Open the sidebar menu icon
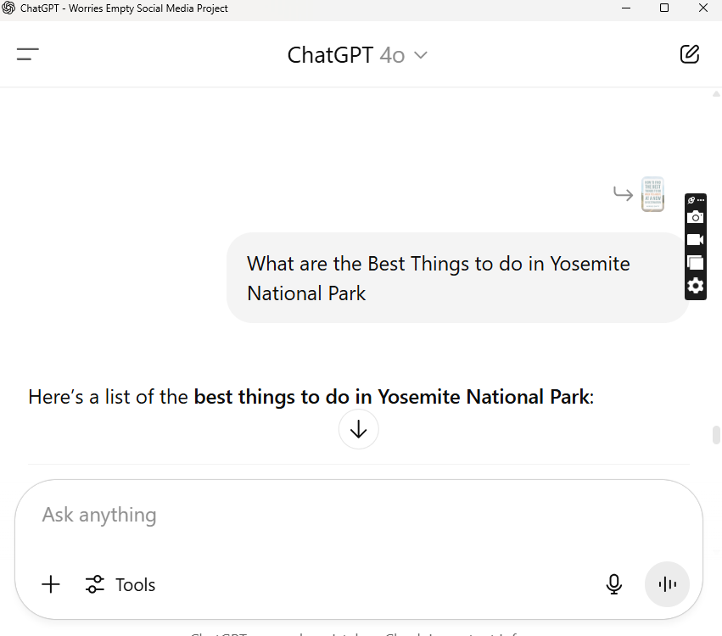The height and width of the screenshot is (636, 722). point(28,54)
